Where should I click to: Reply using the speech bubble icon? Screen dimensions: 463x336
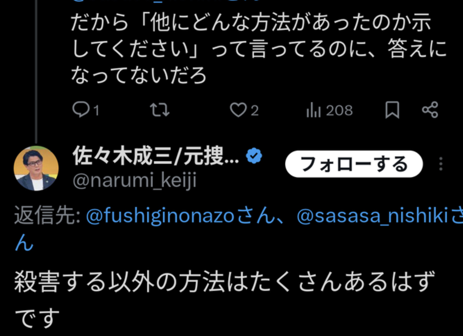(81, 110)
